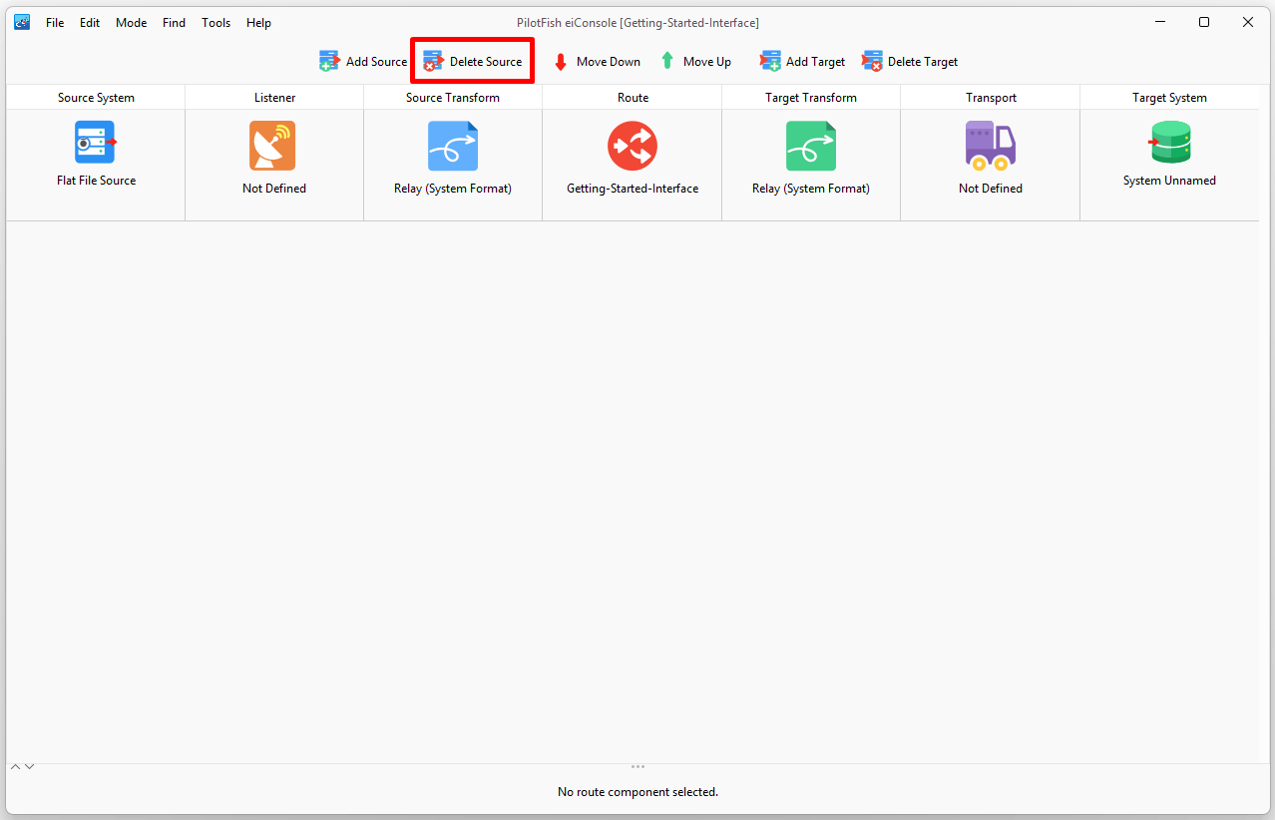The width and height of the screenshot is (1275, 820).
Task: Click the Add Source button label
Action: coord(376,62)
